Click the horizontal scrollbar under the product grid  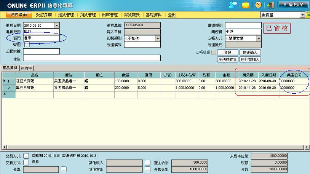(x=152, y=147)
